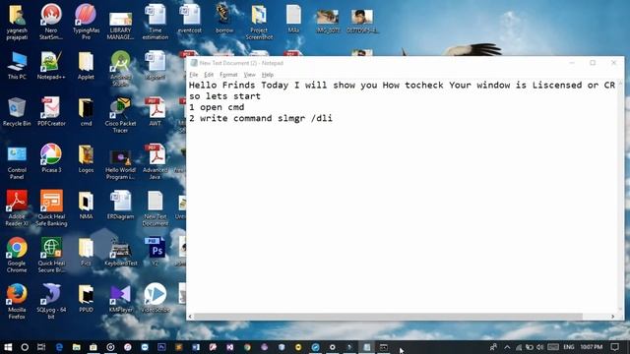Screen dimensions: 630x354
Task: Select the cmd folder icon
Action: pos(86,112)
